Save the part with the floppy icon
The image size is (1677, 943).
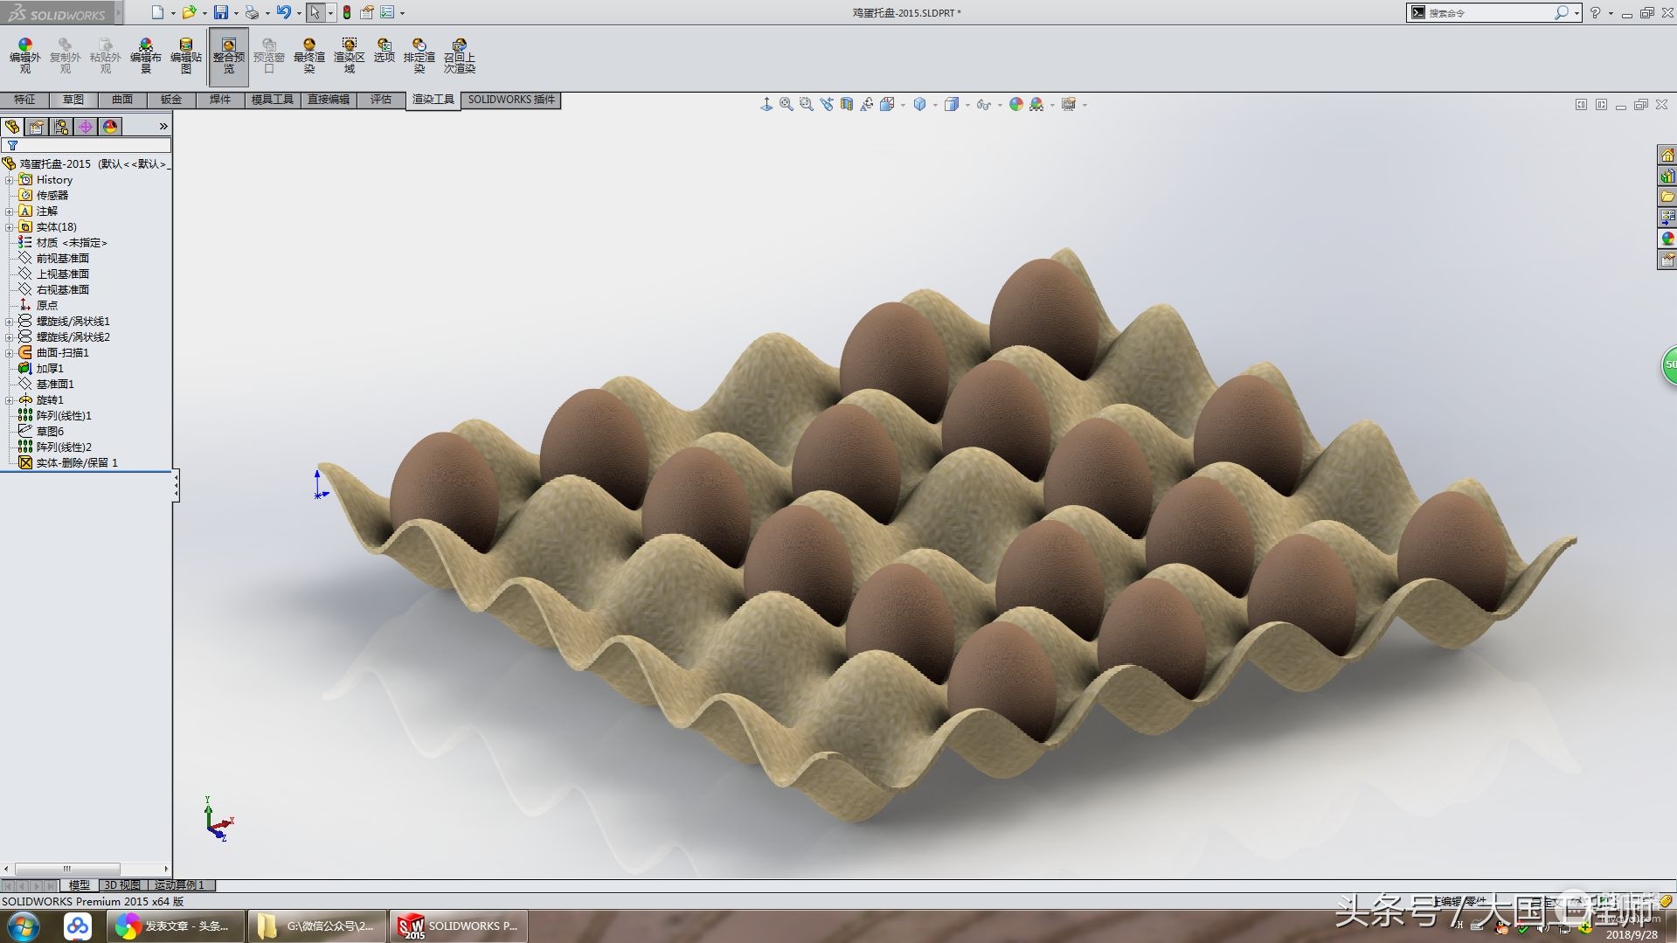[x=221, y=12]
